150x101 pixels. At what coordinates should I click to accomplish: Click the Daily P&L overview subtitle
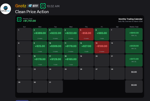(x=130, y=21)
